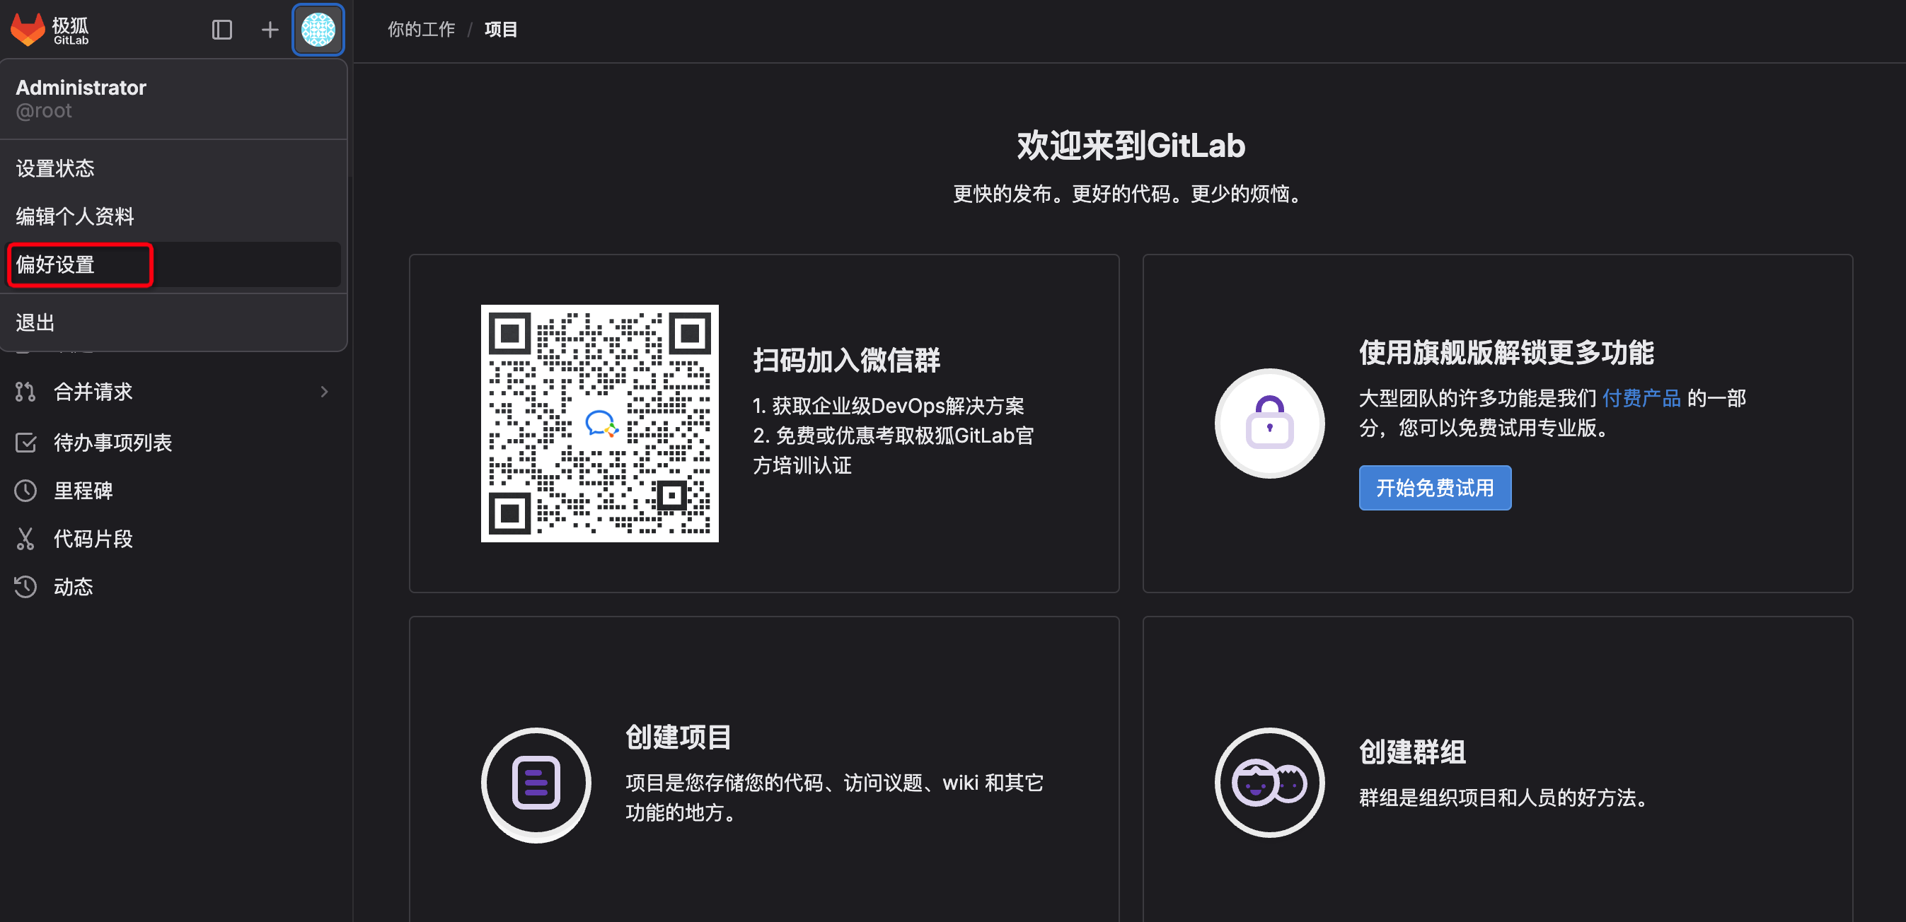Screen dimensions: 1906x922
Task: Click the to-do list checkbox icon
Action: [x=25, y=442]
